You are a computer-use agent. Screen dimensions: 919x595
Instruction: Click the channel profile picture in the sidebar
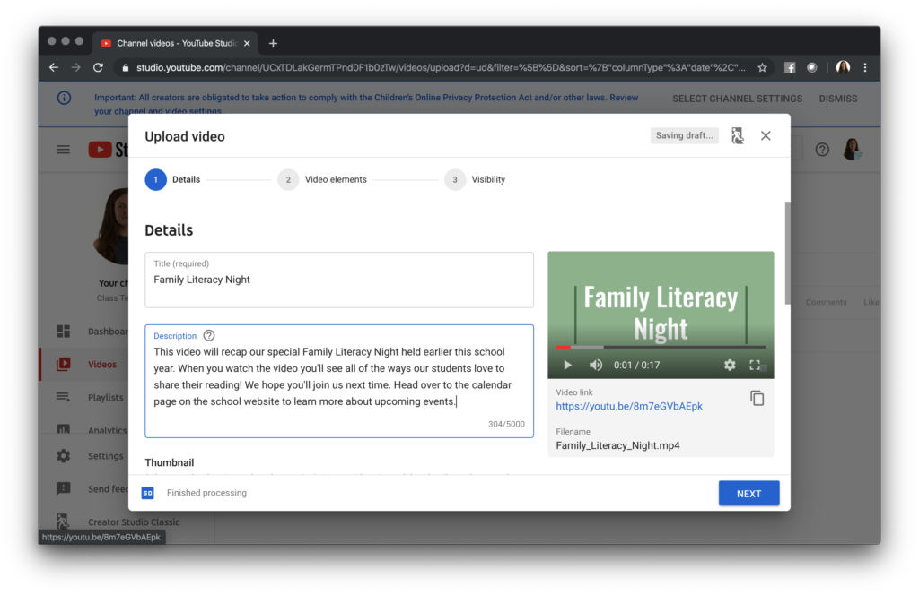click(x=111, y=227)
